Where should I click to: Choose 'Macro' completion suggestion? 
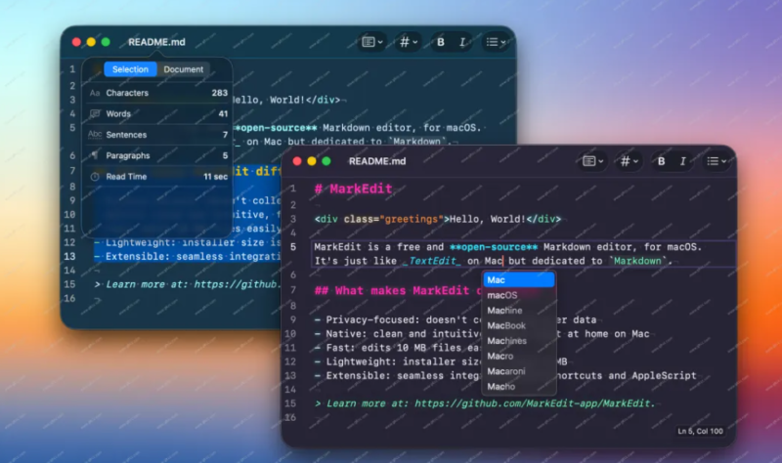[x=519, y=356]
